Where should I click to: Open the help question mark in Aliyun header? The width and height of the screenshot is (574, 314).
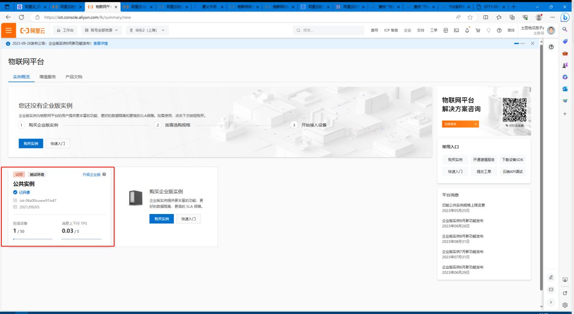[499, 30]
